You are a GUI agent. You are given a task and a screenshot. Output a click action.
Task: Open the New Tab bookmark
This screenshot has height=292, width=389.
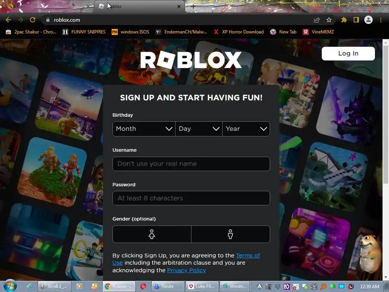coord(283,32)
